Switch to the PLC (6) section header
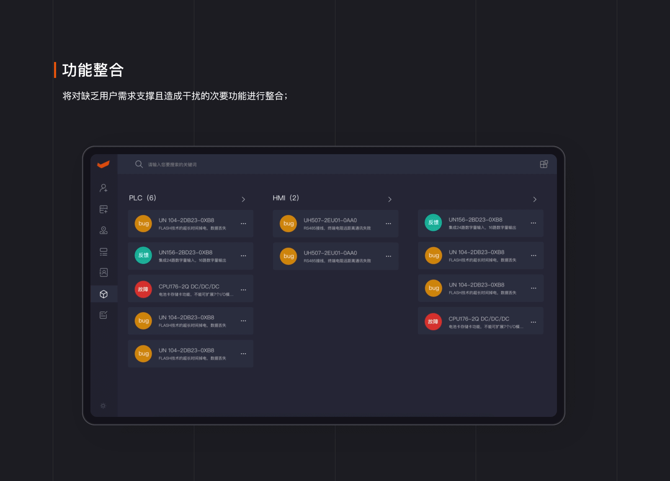The width and height of the screenshot is (670, 481). pos(143,198)
